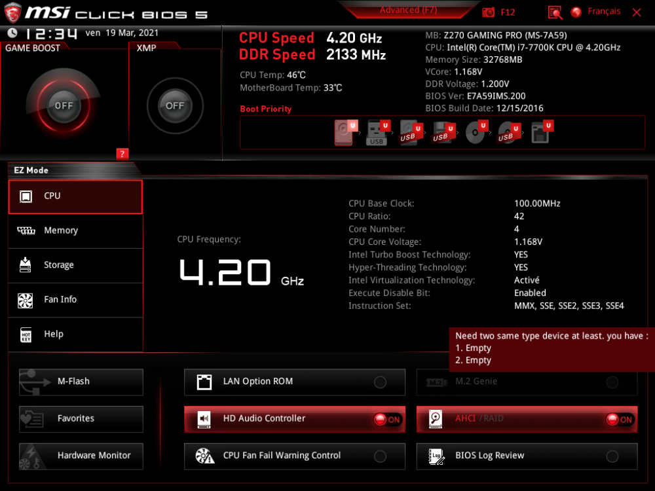Screen dimensions: 655x491
Task: Toggle the AHCI / RAID switch
Action: coord(619,420)
